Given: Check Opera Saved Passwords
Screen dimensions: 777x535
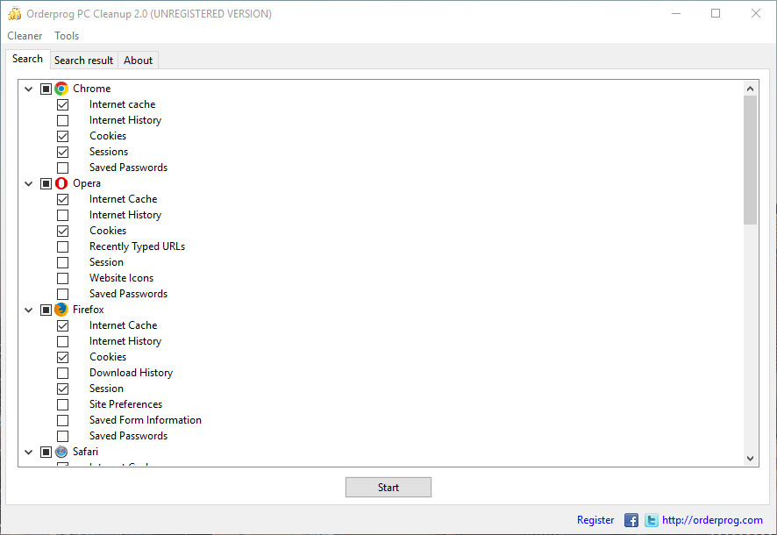Looking at the screenshot, I should 62,295.
